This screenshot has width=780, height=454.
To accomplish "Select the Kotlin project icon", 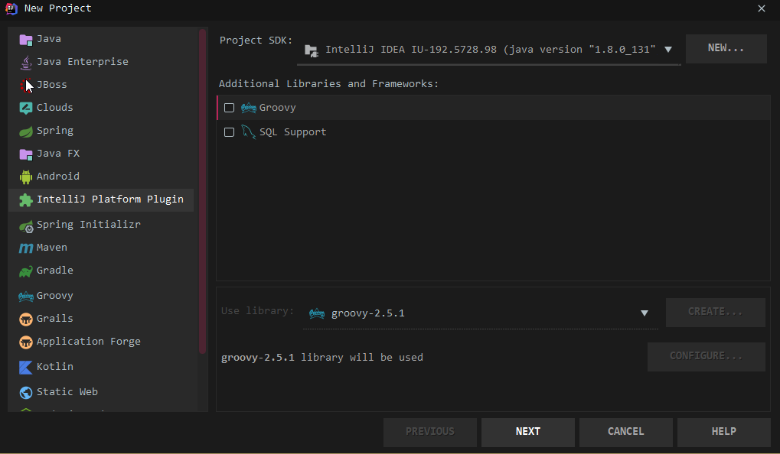I will click(28, 366).
